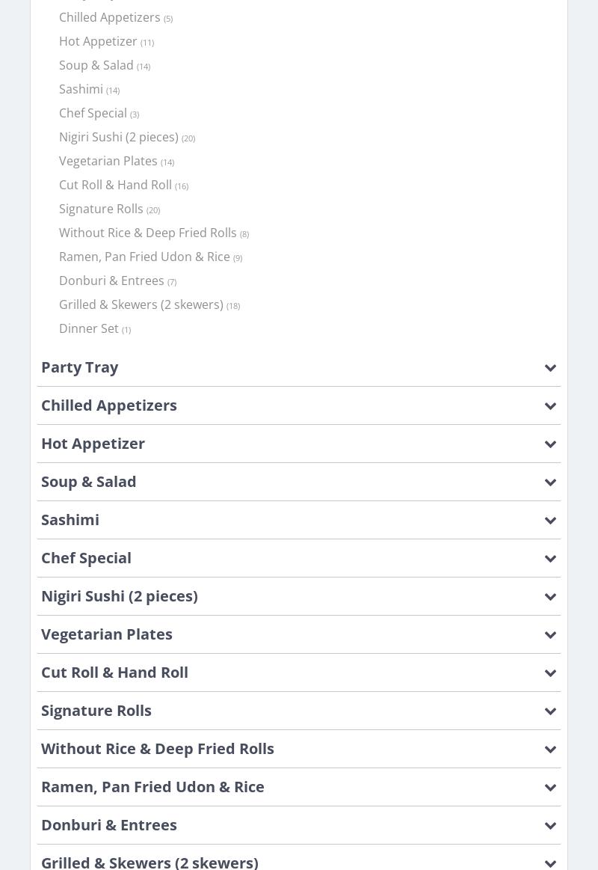598x870 pixels.
Task: Click the Sashimi section chevron icon
Action: tap(550, 521)
